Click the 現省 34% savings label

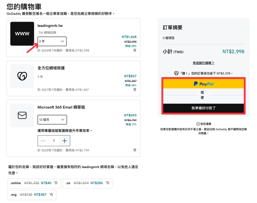[x=131, y=85]
